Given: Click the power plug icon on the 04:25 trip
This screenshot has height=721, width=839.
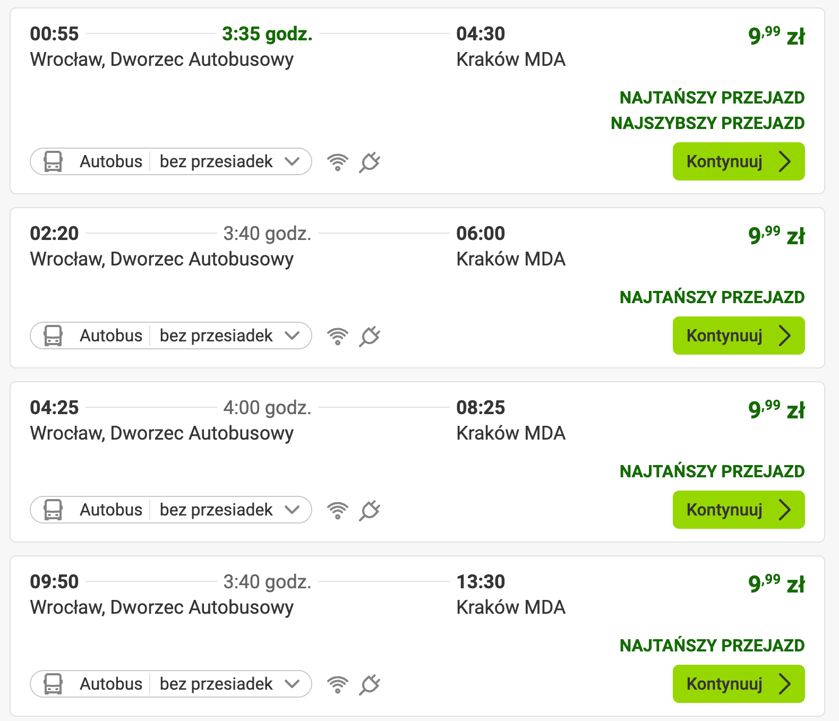Looking at the screenshot, I should (370, 510).
